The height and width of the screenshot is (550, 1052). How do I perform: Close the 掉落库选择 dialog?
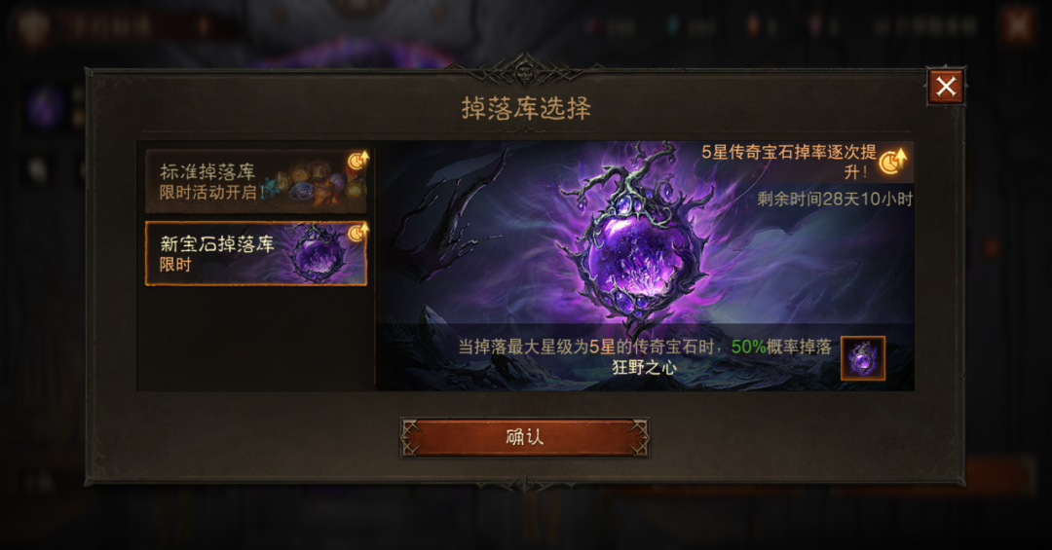click(946, 86)
